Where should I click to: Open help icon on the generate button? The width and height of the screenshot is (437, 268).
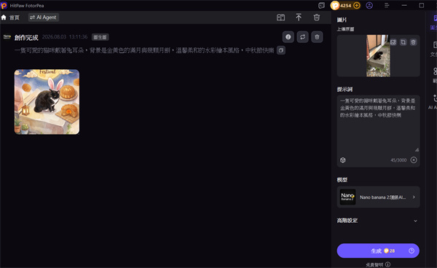tap(412, 251)
